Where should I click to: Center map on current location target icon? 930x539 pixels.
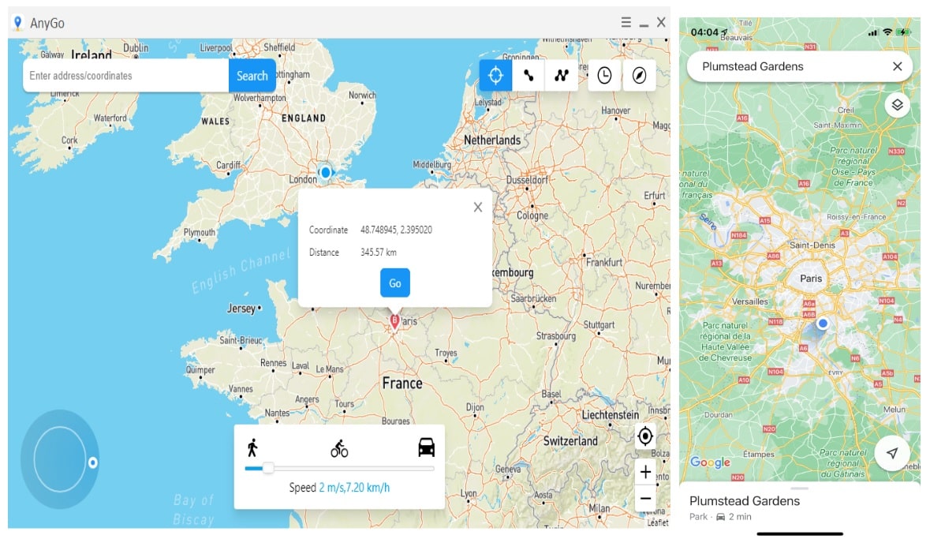(645, 436)
